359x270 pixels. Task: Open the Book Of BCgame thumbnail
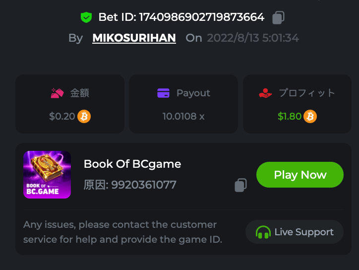click(x=47, y=175)
